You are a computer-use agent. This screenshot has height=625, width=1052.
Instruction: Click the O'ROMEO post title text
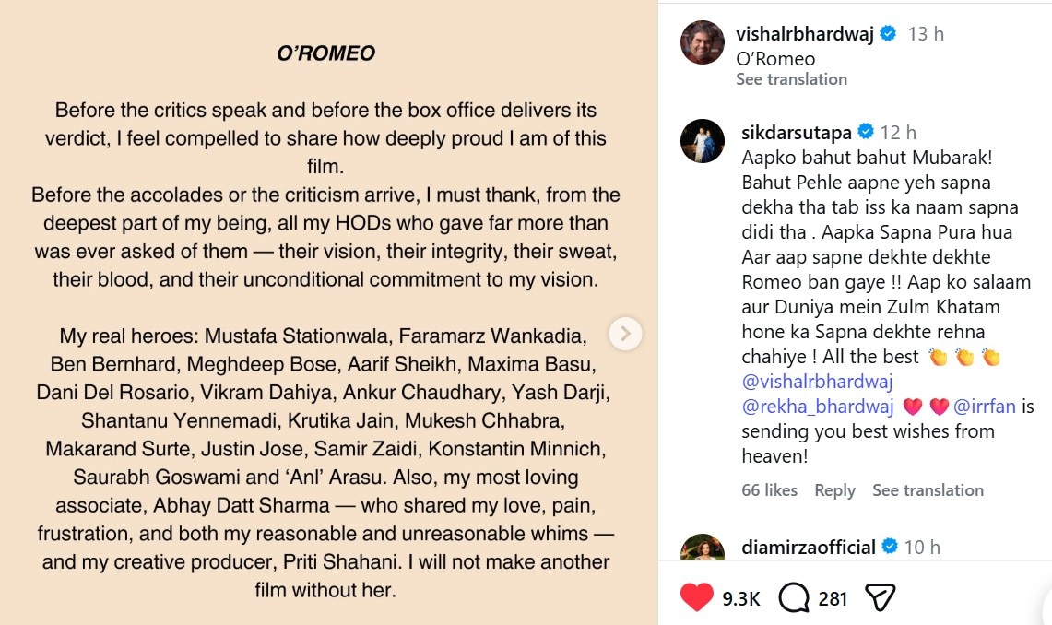(325, 54)
